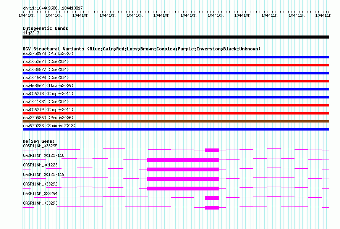
Task: Open the CASP1|NM_033294 transcript label
Action: (x=40, y=194)
